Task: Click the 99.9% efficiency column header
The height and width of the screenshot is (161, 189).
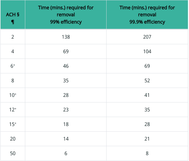Action: click(147, 15)
